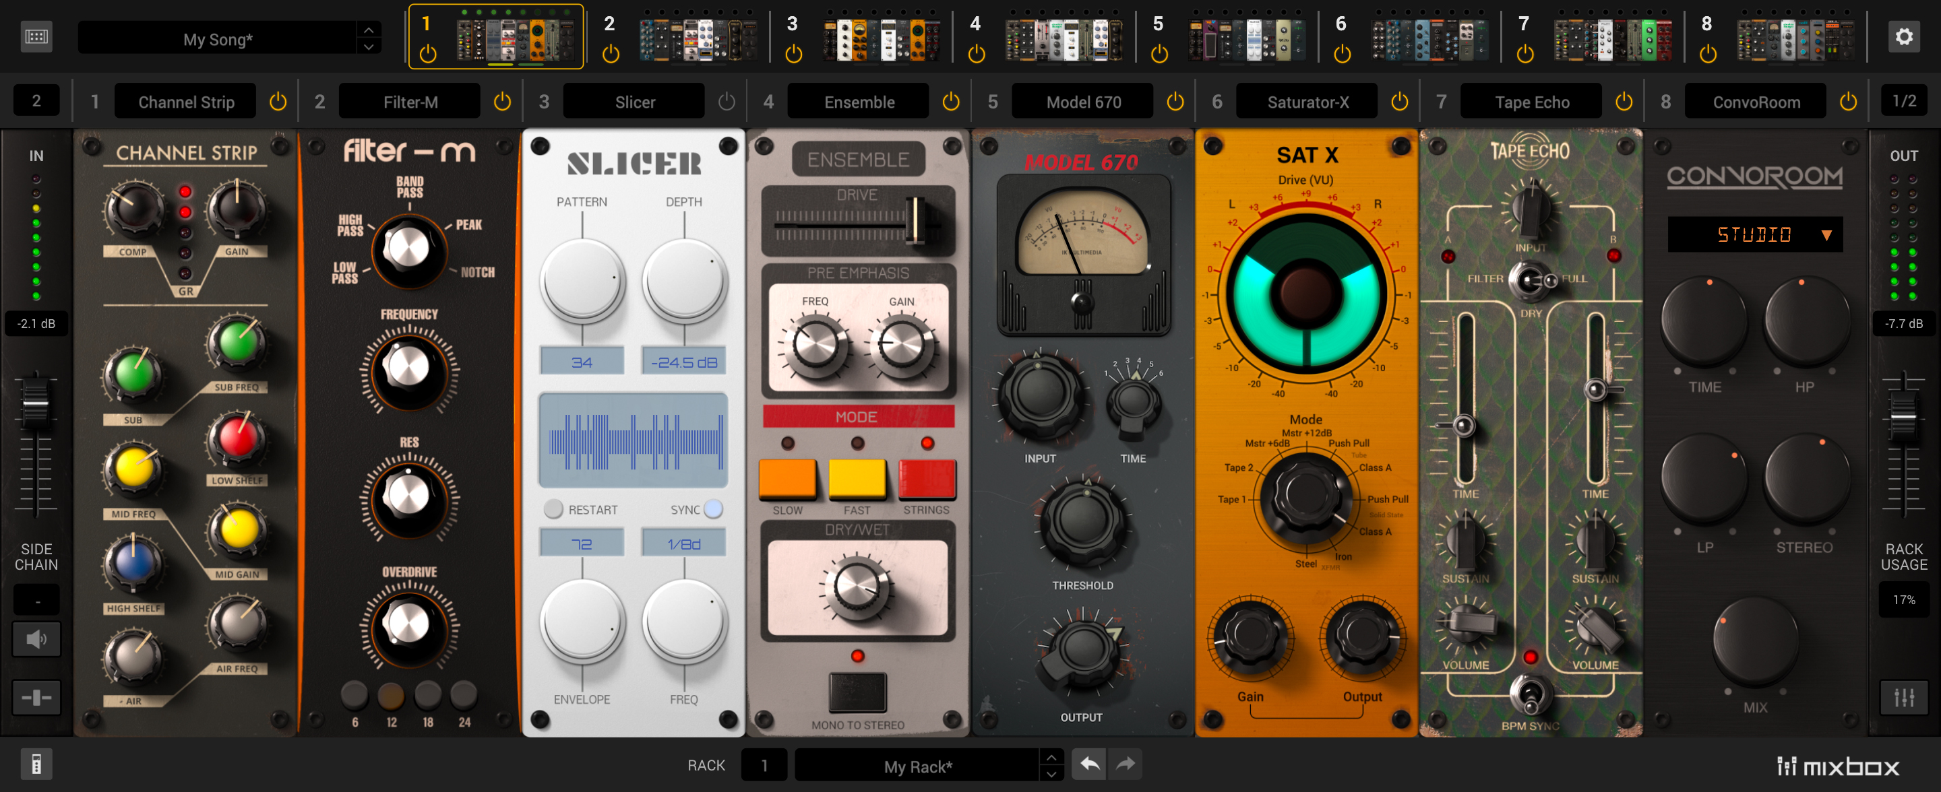Viewport: 1941px width, 792px height.
Task: Click the device/battery icon at bottom-left
Action: [36, 764]
